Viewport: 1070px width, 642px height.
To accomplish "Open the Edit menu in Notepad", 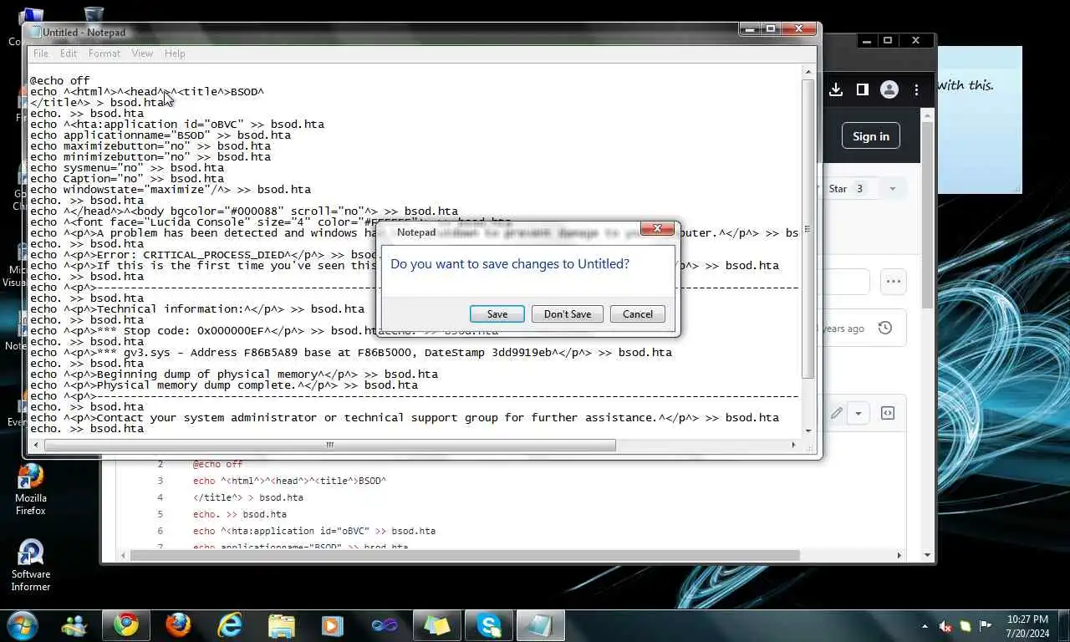I will 69,53.
